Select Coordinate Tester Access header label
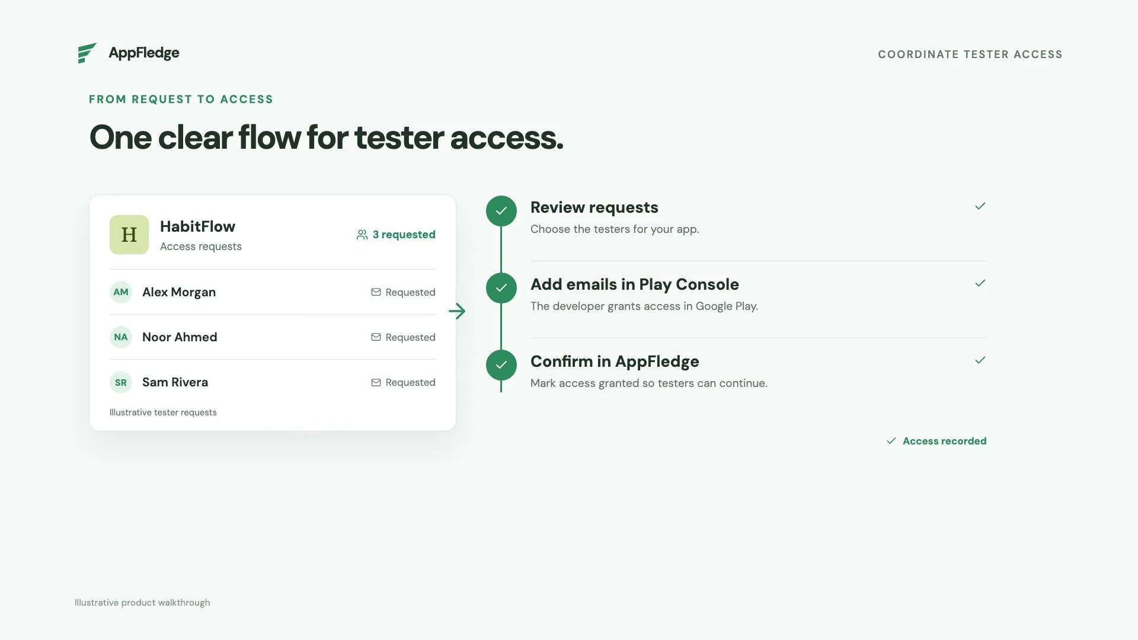Image resolution: width=1138 pixels, height=640 pixels. [x=970, y=55]
